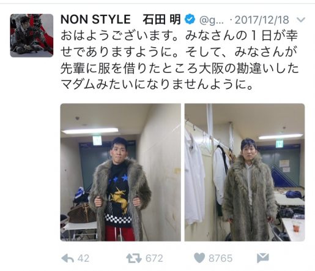Image resolution: width=315 pixels, height=271 pixels.
Task: Open the NON STYLE 石田 明 profile name
Action: coord(120,20)
